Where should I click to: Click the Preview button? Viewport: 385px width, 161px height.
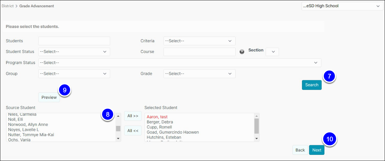click(49, 97)
